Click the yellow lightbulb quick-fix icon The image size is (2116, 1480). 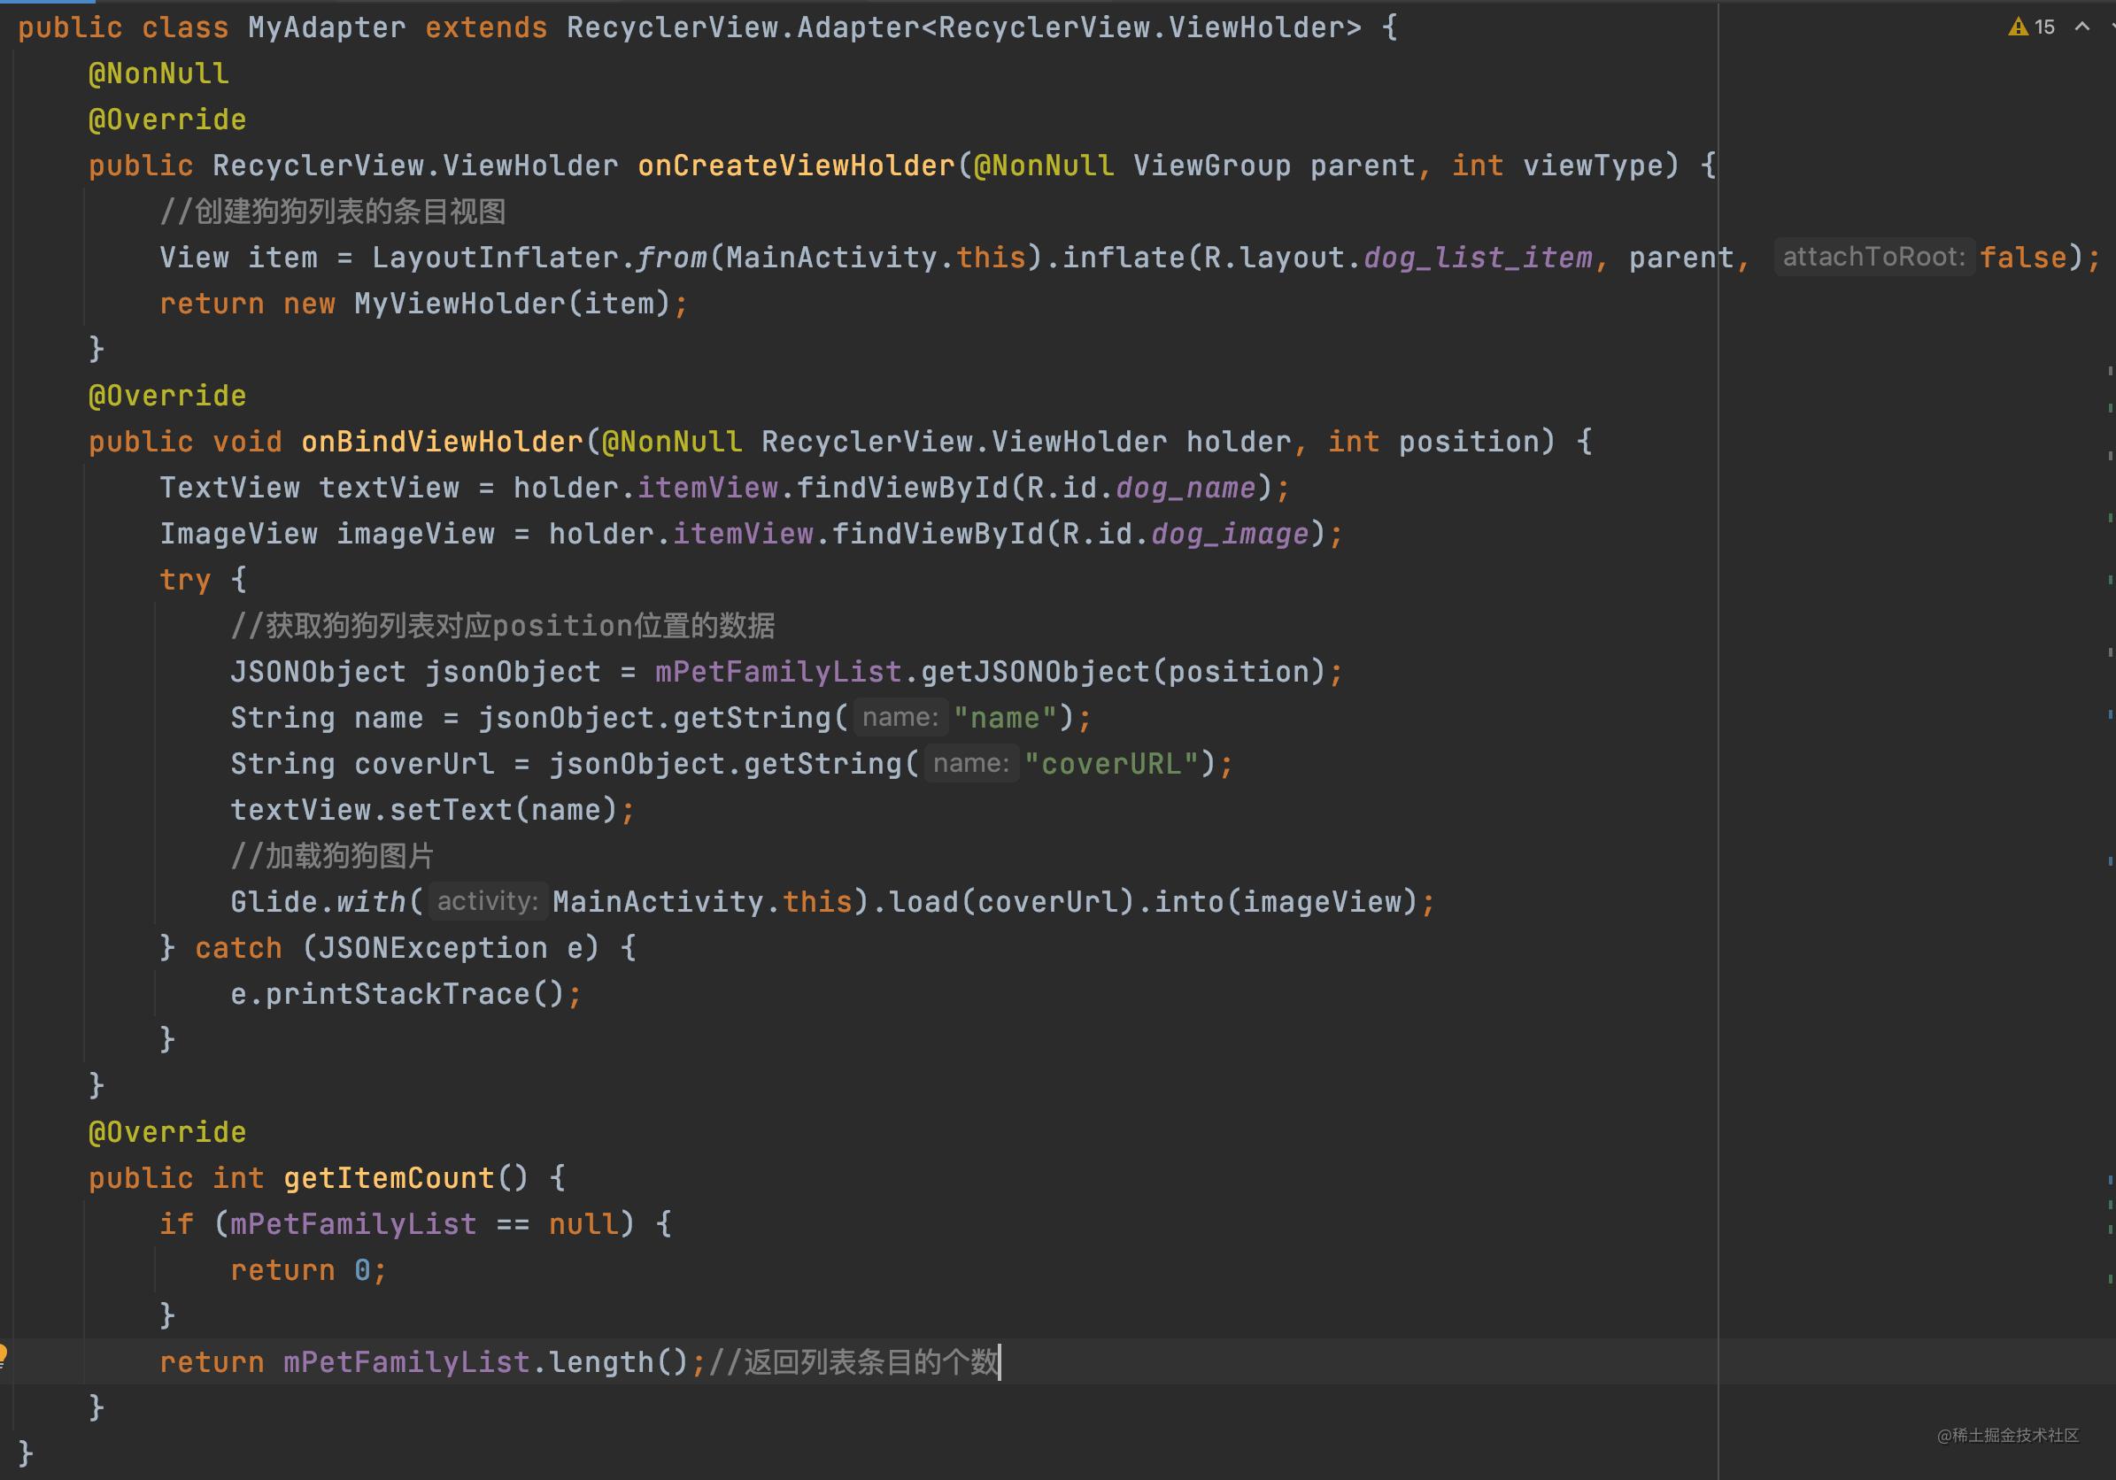(x=3, y=1353)
